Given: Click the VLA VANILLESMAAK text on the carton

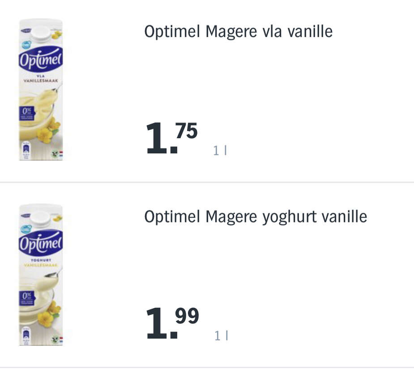Looking at the screenshot, I should 41,79.
